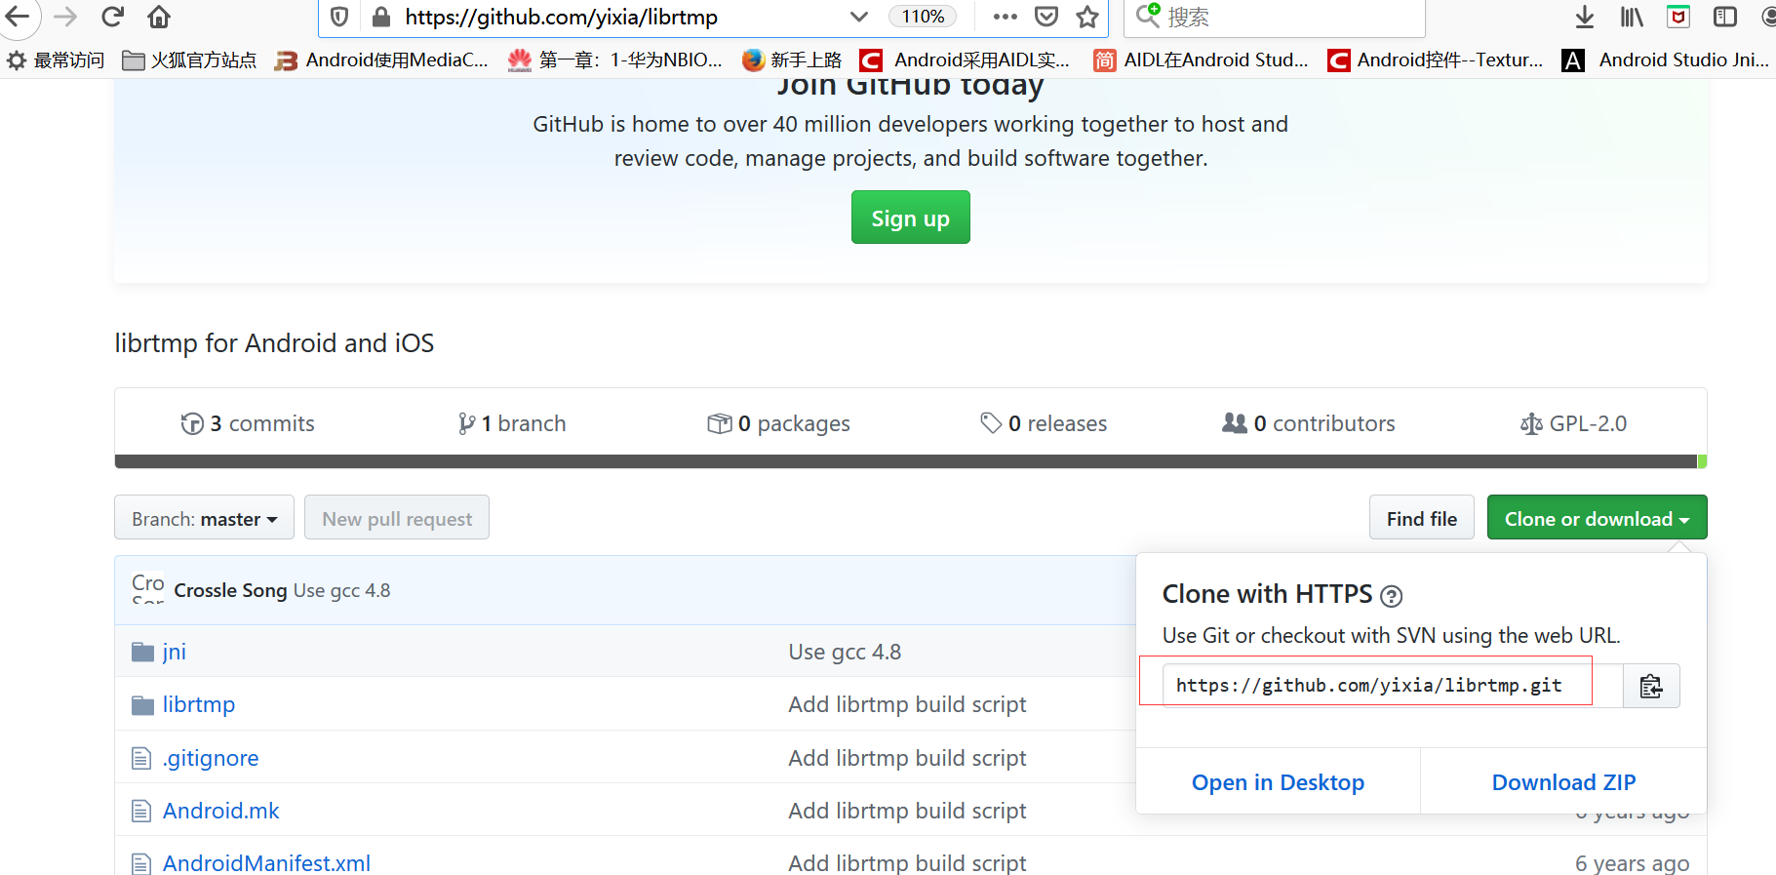Viewport: 1776px width, 875px height.
Task: Bookmark this page with the star
Action: point(1087,17)
